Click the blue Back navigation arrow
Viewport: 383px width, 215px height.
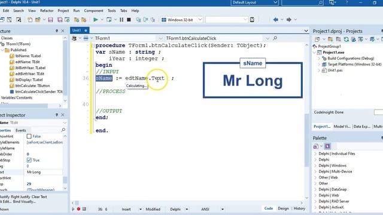pyautogui.click(x=276, y=20)
